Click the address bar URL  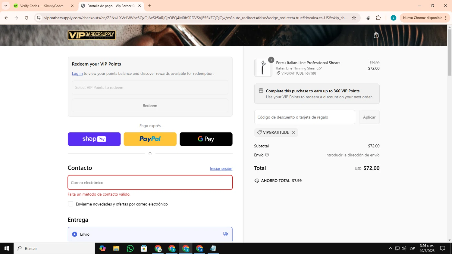196,18
